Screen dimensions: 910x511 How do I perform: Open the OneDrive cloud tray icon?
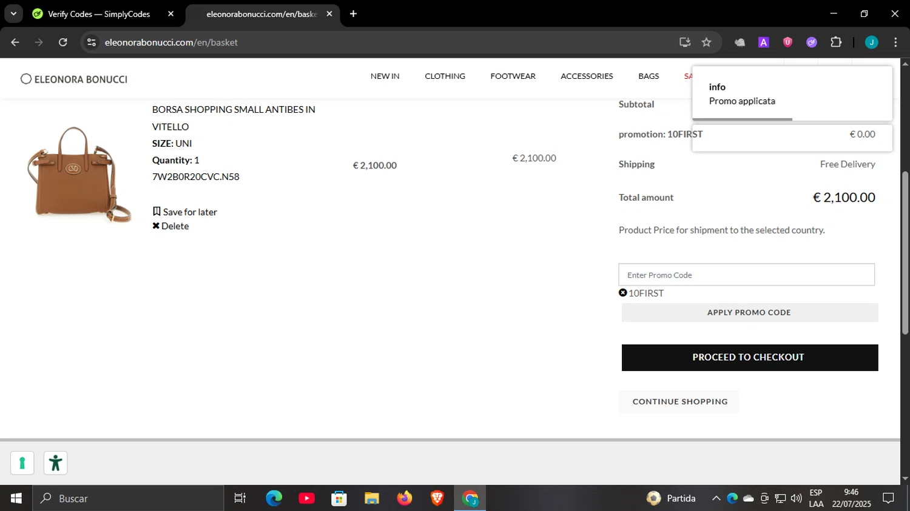749,498
